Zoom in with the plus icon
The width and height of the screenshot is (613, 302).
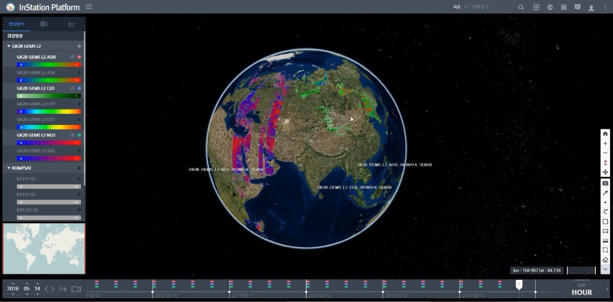click(x=605, y=143)
